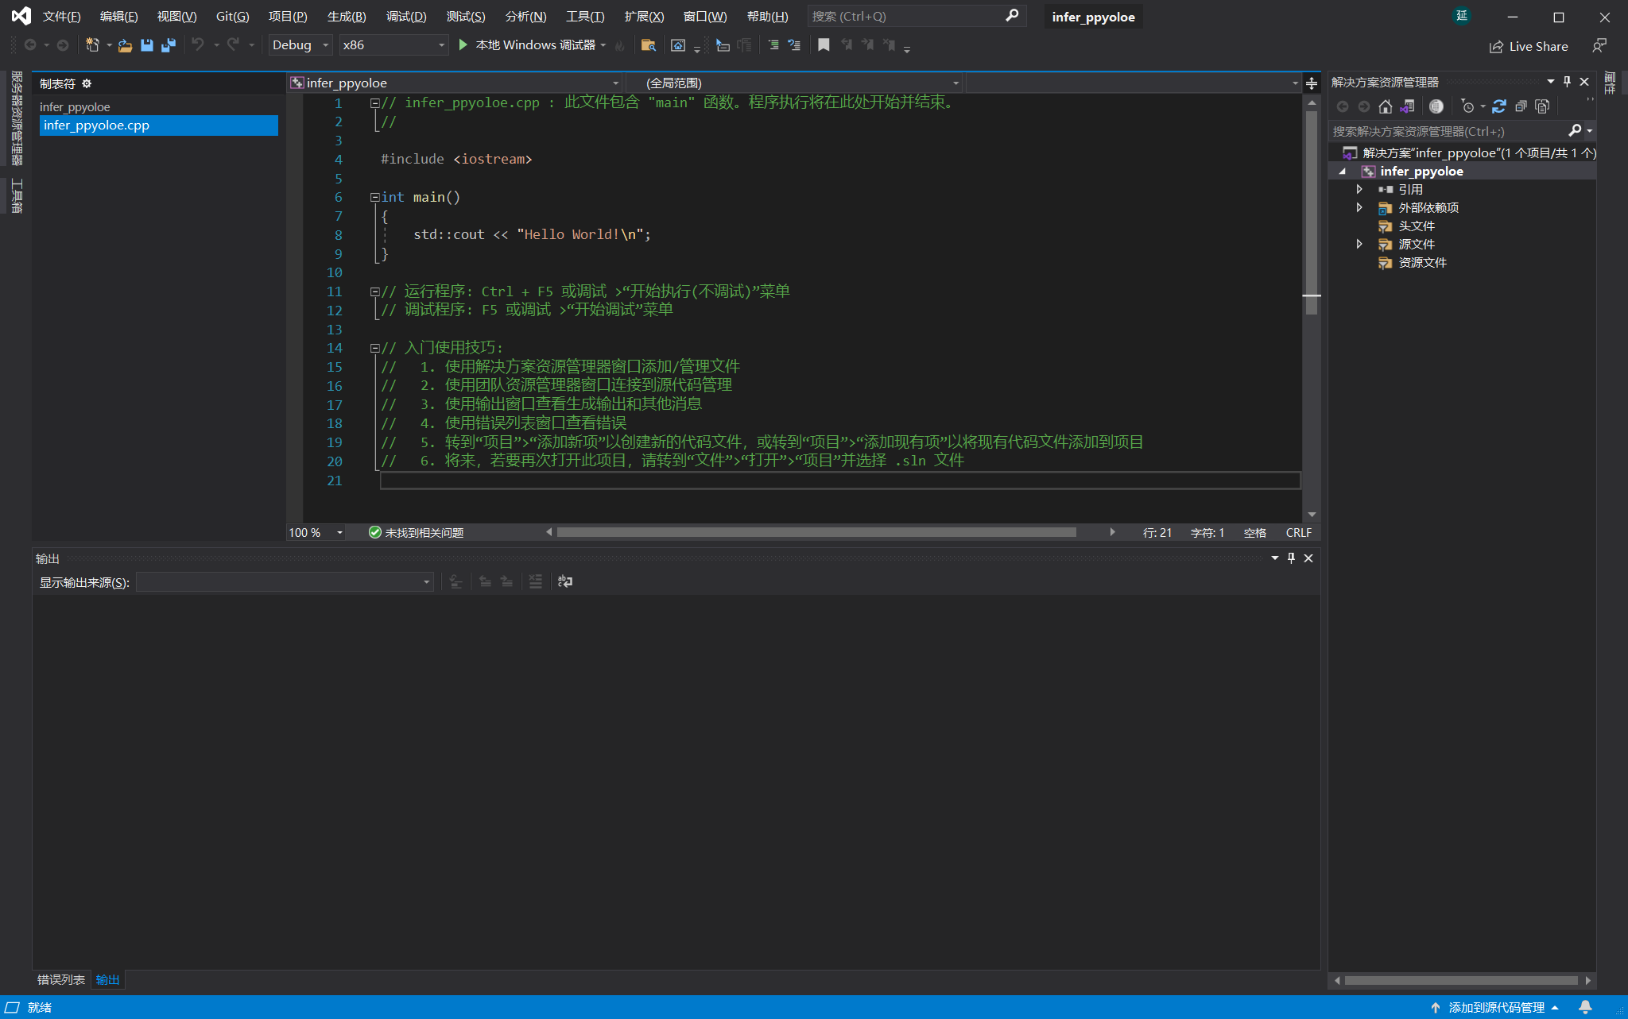Open the global scope (全局范围) dropdown
This screenshot has width=1628, height=1019.
pos(795,83)
